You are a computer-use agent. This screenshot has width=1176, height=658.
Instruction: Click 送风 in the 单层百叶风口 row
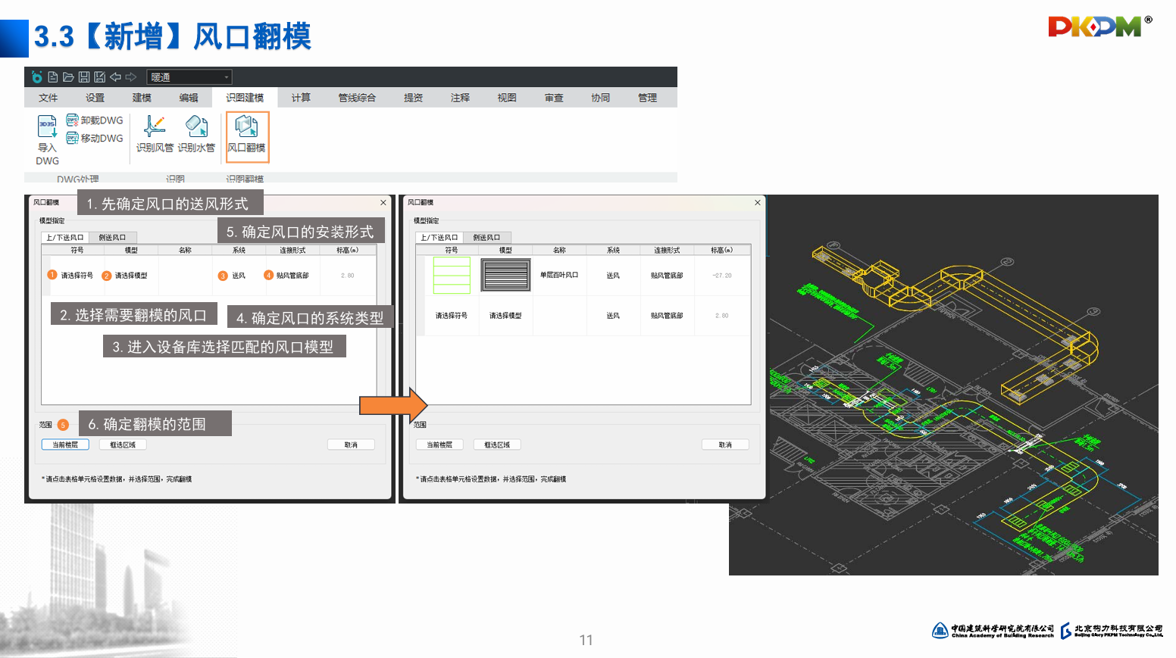pyautogui.click(x=613, y=276)
